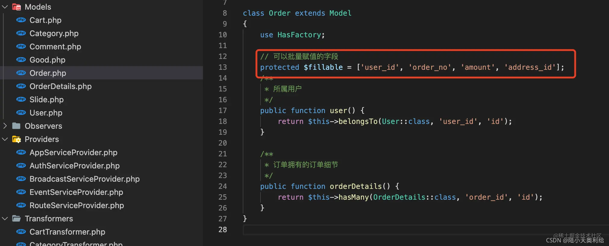
Task: Click the $fillable variable in code
Action: click(323, 67)
